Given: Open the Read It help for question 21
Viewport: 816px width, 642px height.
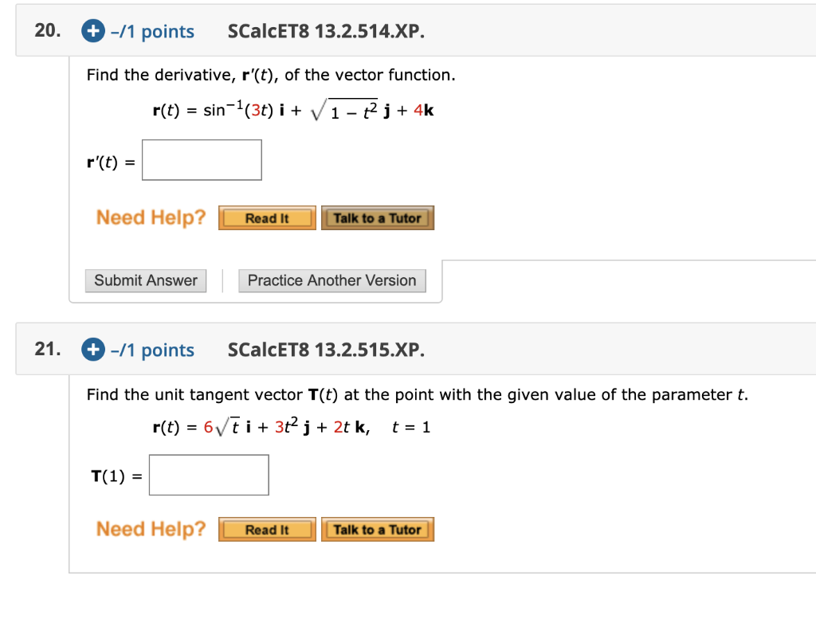Looking at the screenshot, I should click(x=266, y=529).
